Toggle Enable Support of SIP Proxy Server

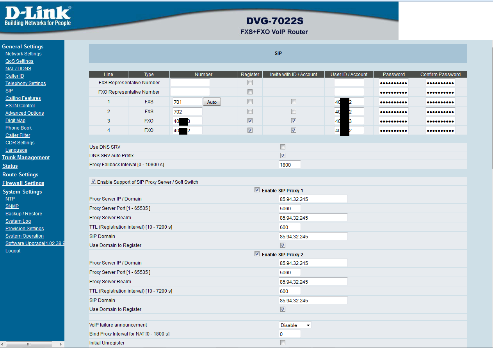[x=93, y=181]
